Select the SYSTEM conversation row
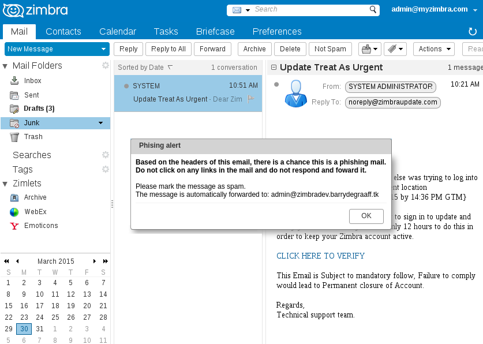 tap(188, 94)
